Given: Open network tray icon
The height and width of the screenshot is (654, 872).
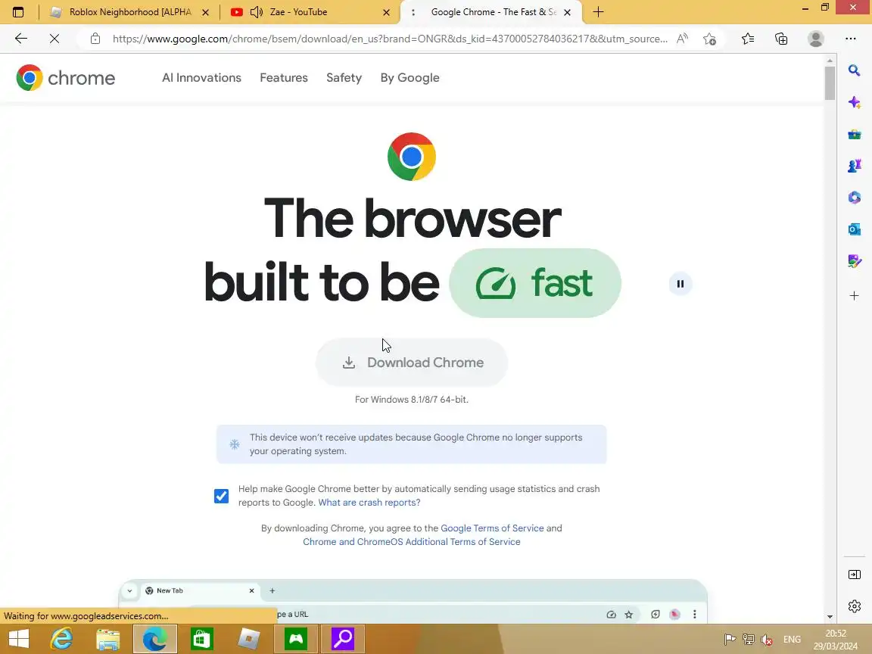Looking at the screenshot, I should click(x=749, y=640).
